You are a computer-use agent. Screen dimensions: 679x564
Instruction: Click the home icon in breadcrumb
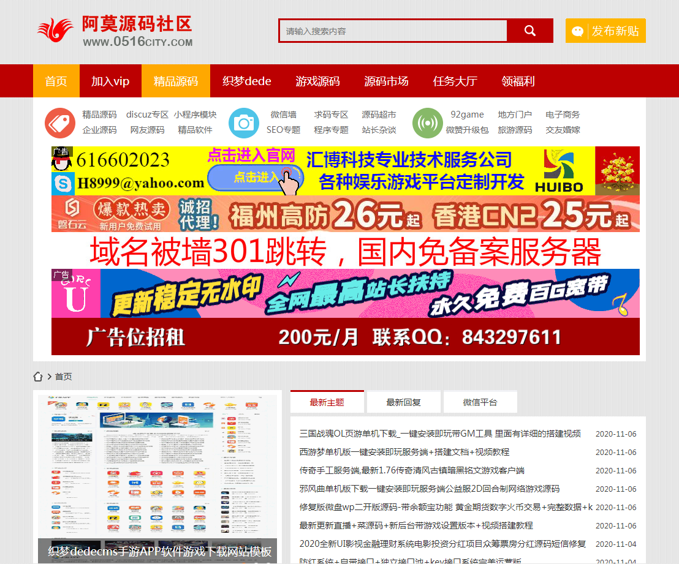pos(38,377)
